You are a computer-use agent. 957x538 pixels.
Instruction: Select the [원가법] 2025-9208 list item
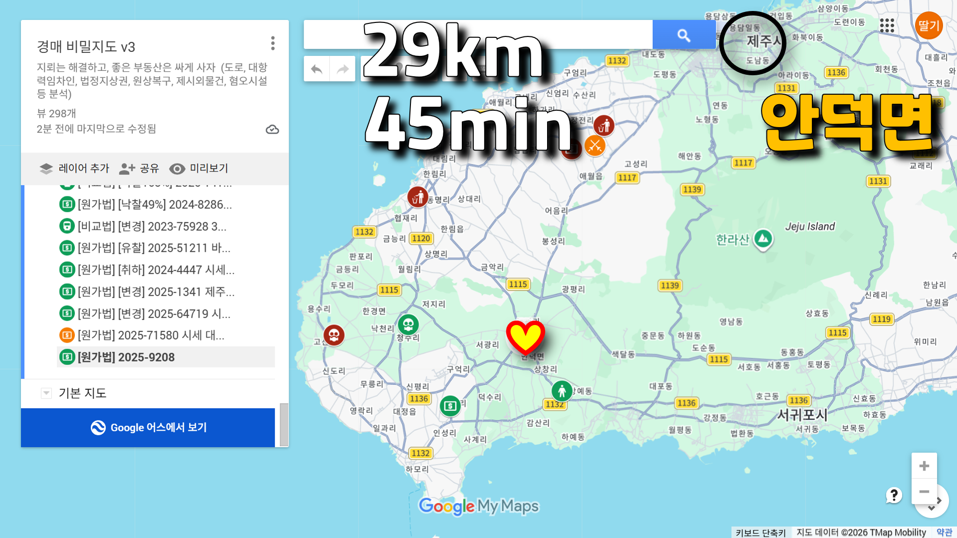coord(166,357)
